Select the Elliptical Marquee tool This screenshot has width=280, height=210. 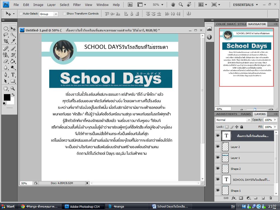coord(6,28)
